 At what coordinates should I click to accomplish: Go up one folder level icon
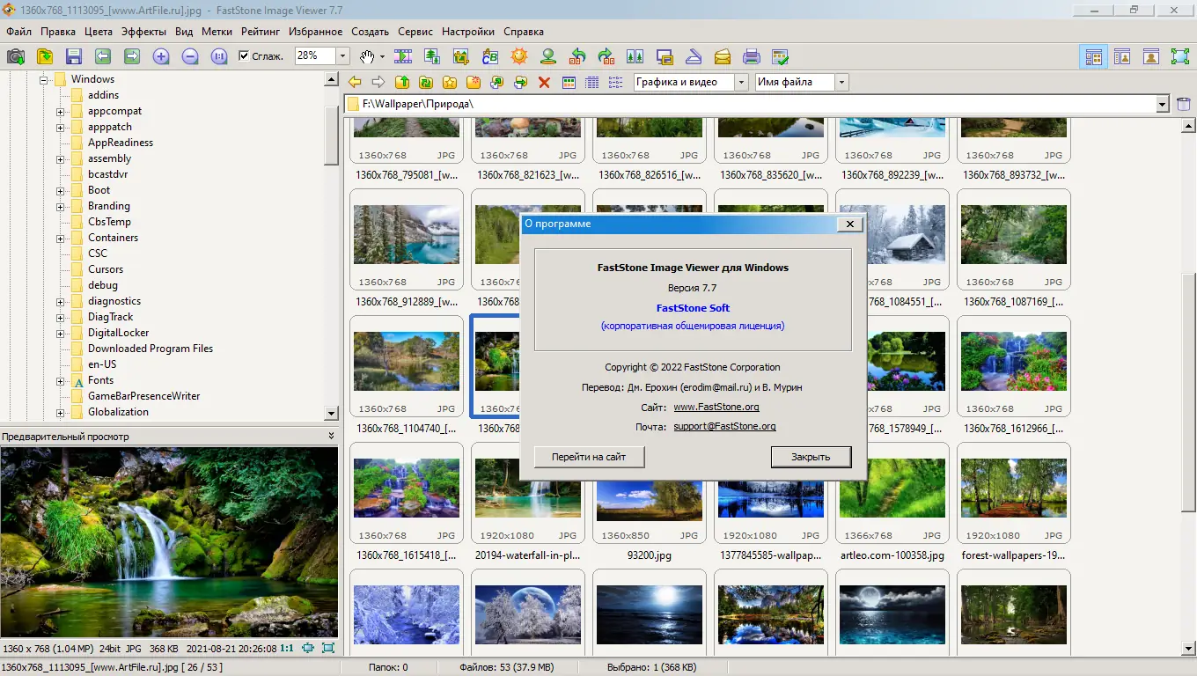[x=402, y=82]
